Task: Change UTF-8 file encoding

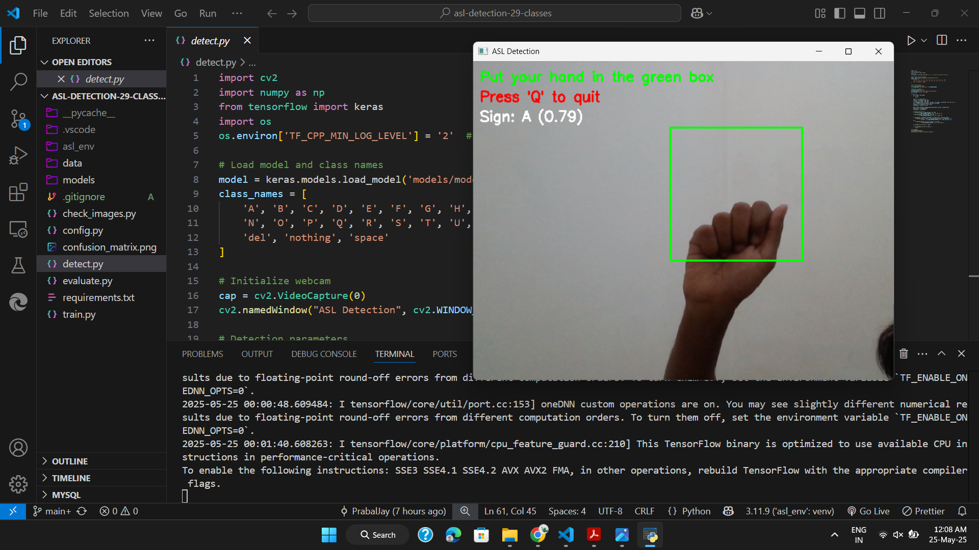Action: click(x=610, y=511)
